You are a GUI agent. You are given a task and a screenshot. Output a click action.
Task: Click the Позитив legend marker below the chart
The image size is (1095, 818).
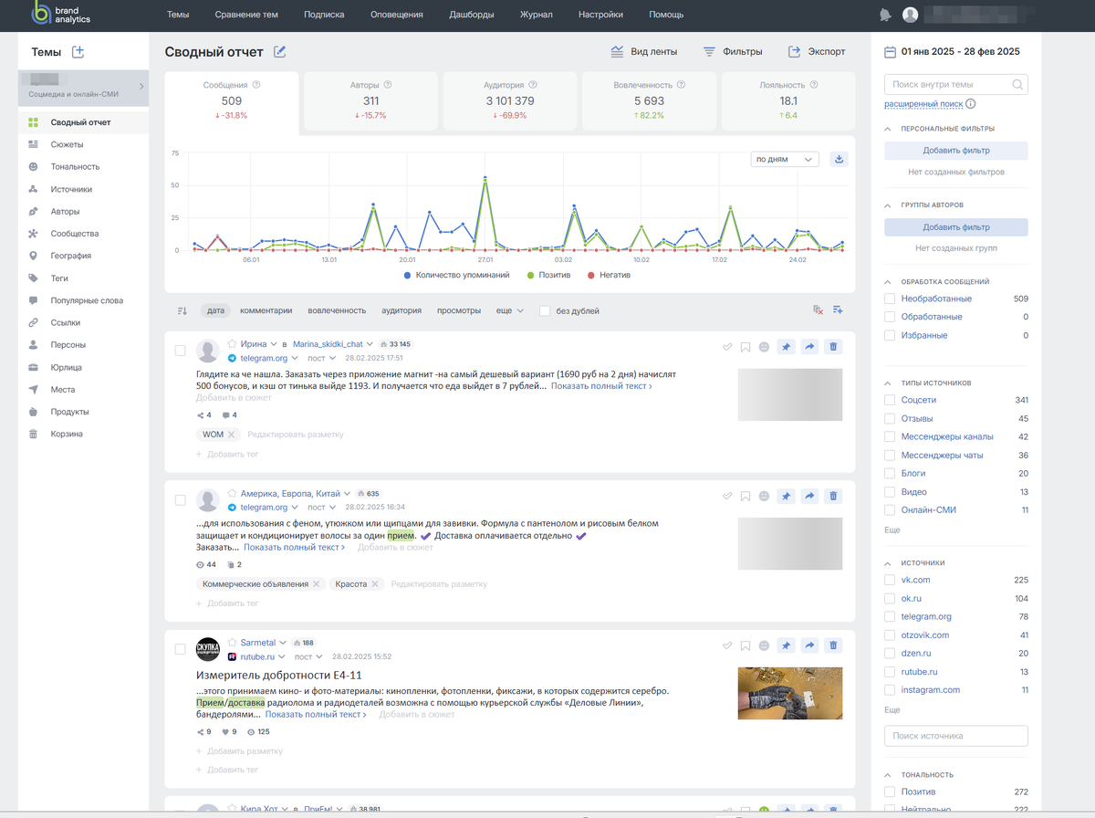[530, 274]
